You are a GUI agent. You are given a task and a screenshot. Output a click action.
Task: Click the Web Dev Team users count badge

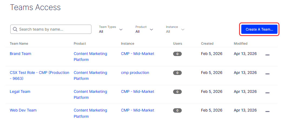click(x=177, y=110)
